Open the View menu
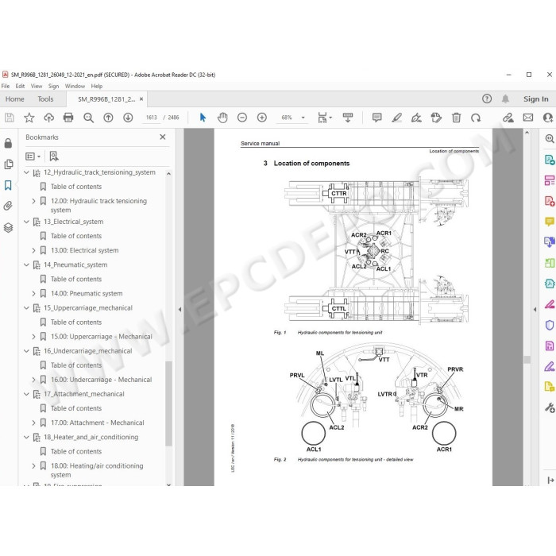Viewport: 556px width, 556px height. pos(37,86)
